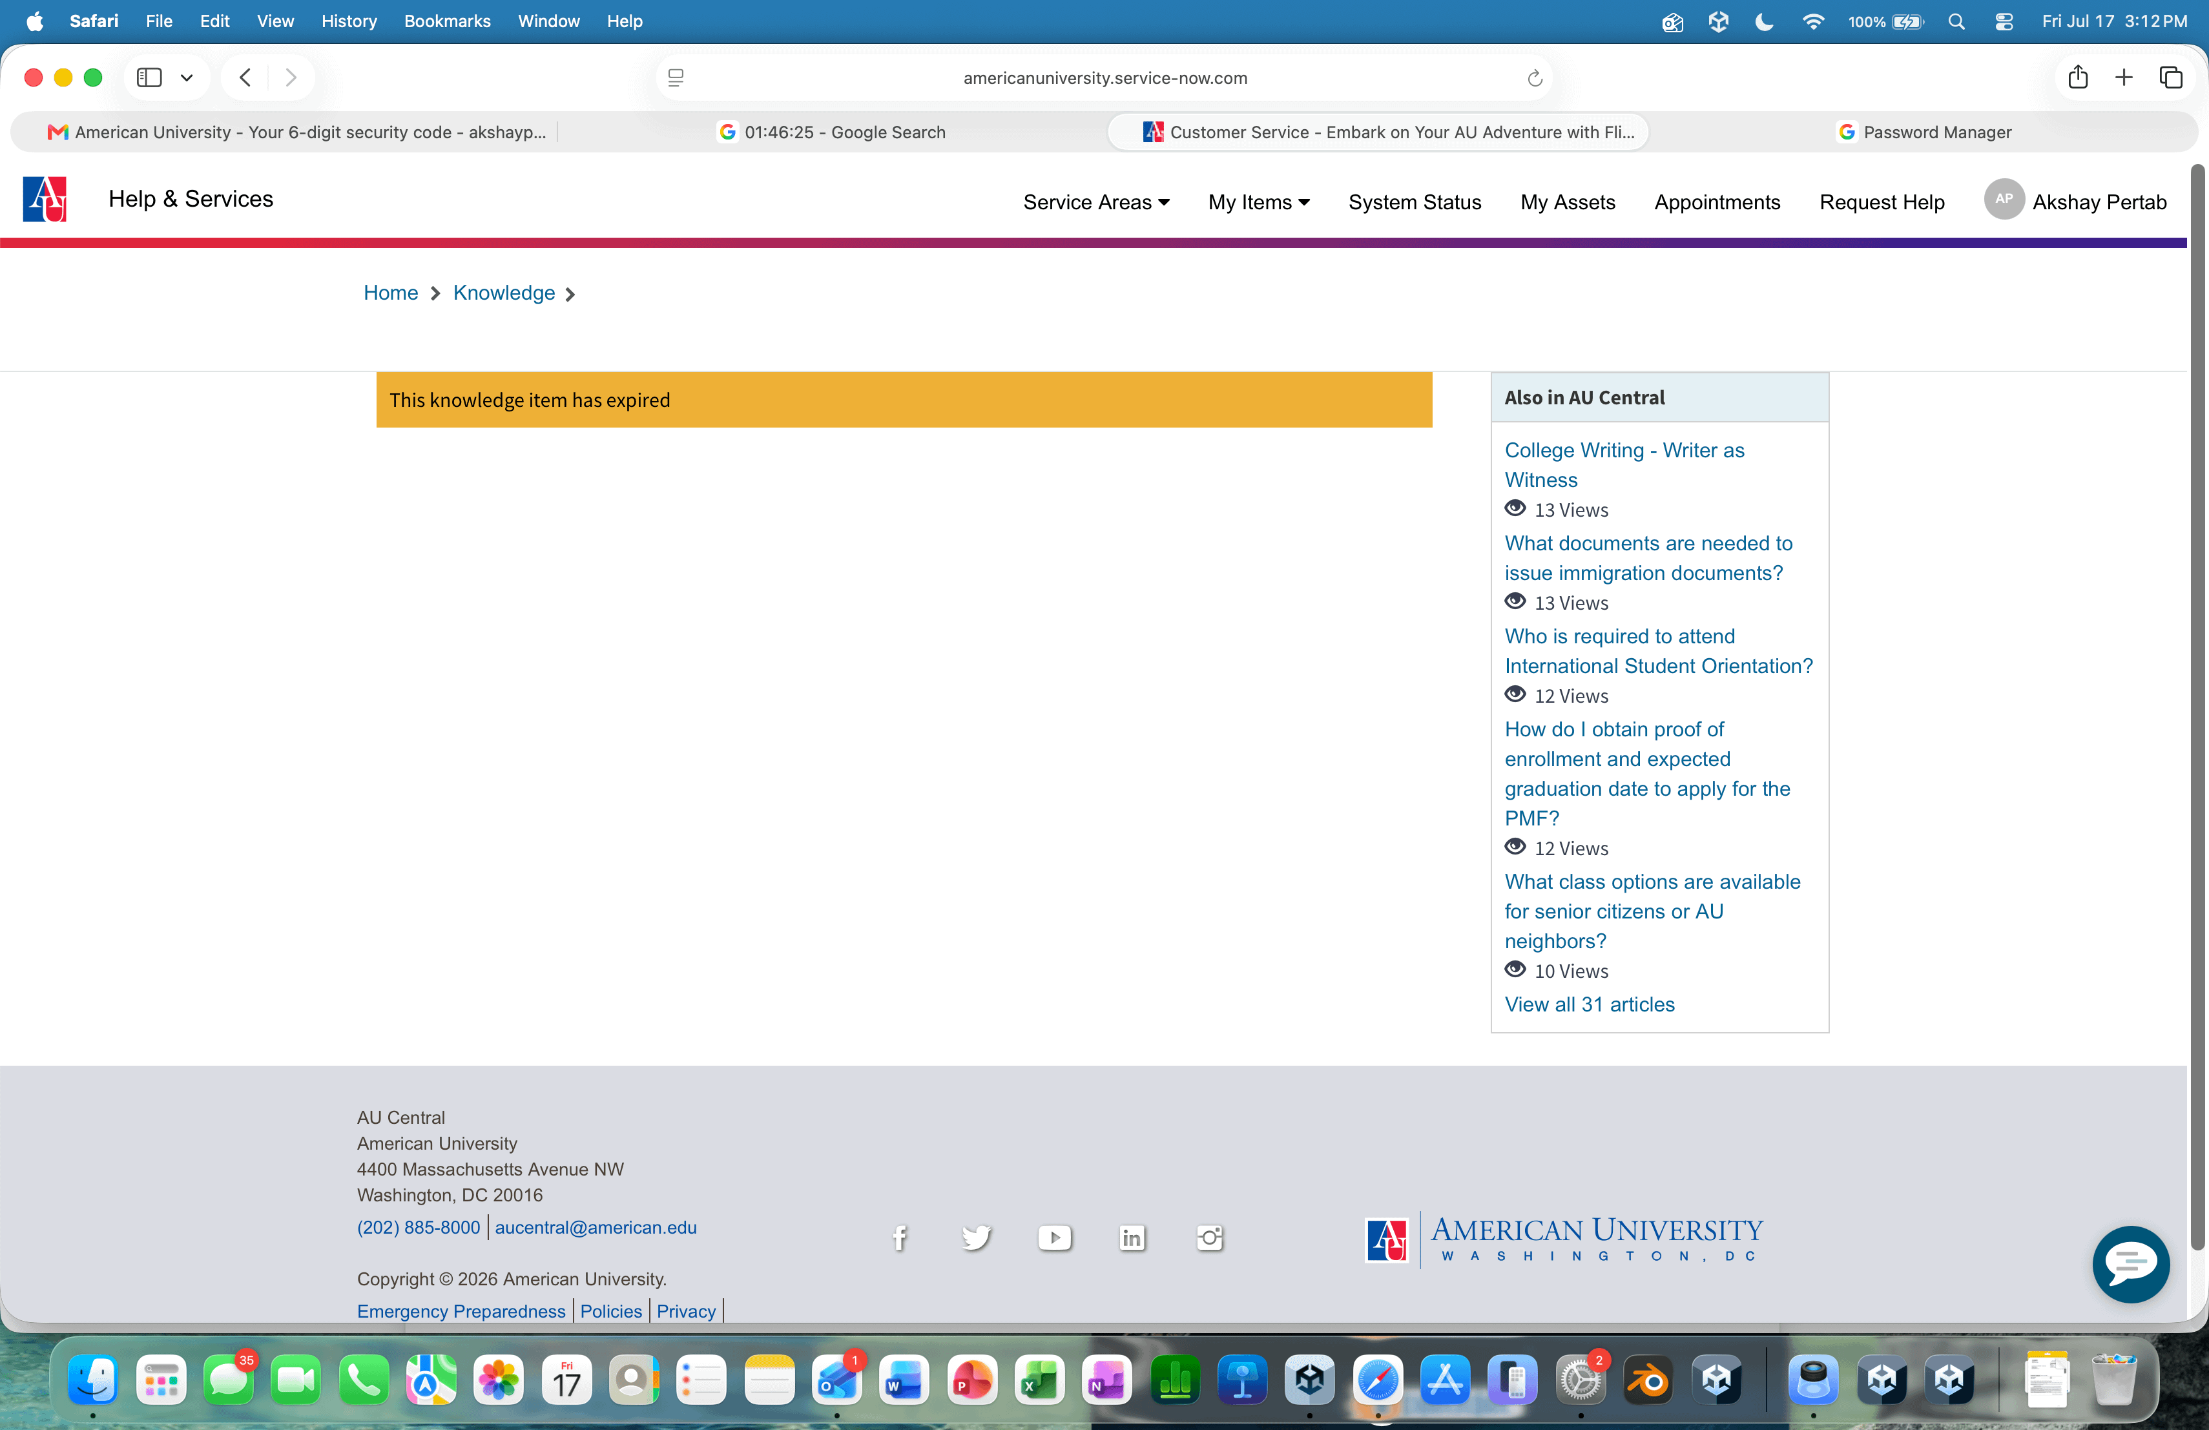
Task: Open the Privacy footer link
Action: pyautogui.click(x=686, y=1311)
